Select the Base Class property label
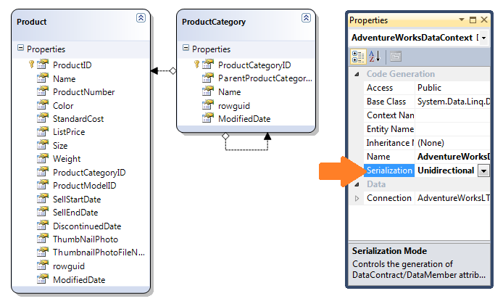 click(x=386, y=102)
